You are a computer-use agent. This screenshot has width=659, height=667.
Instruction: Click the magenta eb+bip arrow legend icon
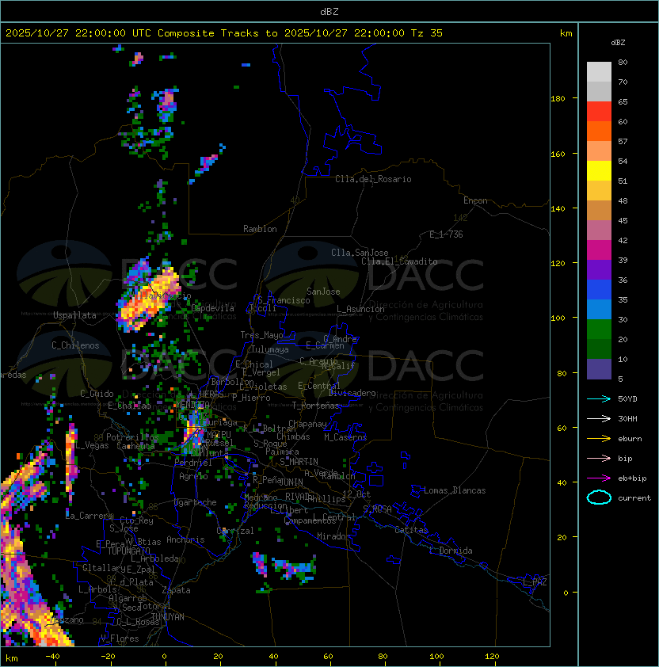pos(599,478)
